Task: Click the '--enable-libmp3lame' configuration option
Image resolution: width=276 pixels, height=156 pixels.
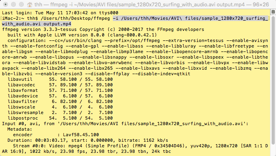Action: [x=117, y=51]
